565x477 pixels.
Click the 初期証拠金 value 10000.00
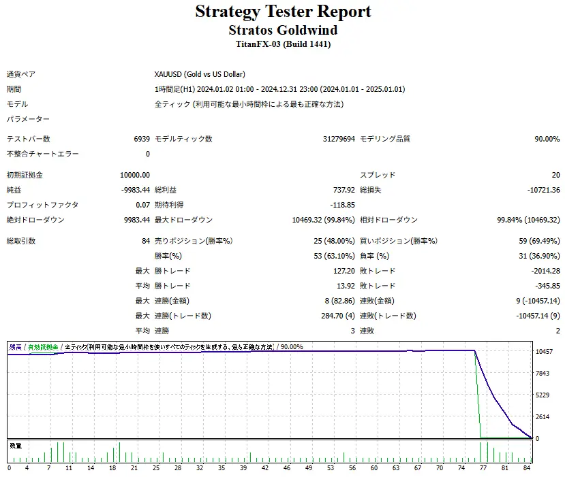(x=135, y=175)
